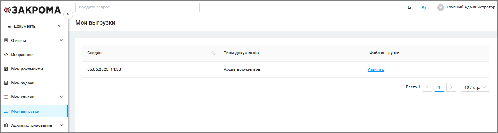Screen dimensions: 498x133
Task: Click the 05.06.2025, 14:53 date cell
Action: (x=104, y=69)
